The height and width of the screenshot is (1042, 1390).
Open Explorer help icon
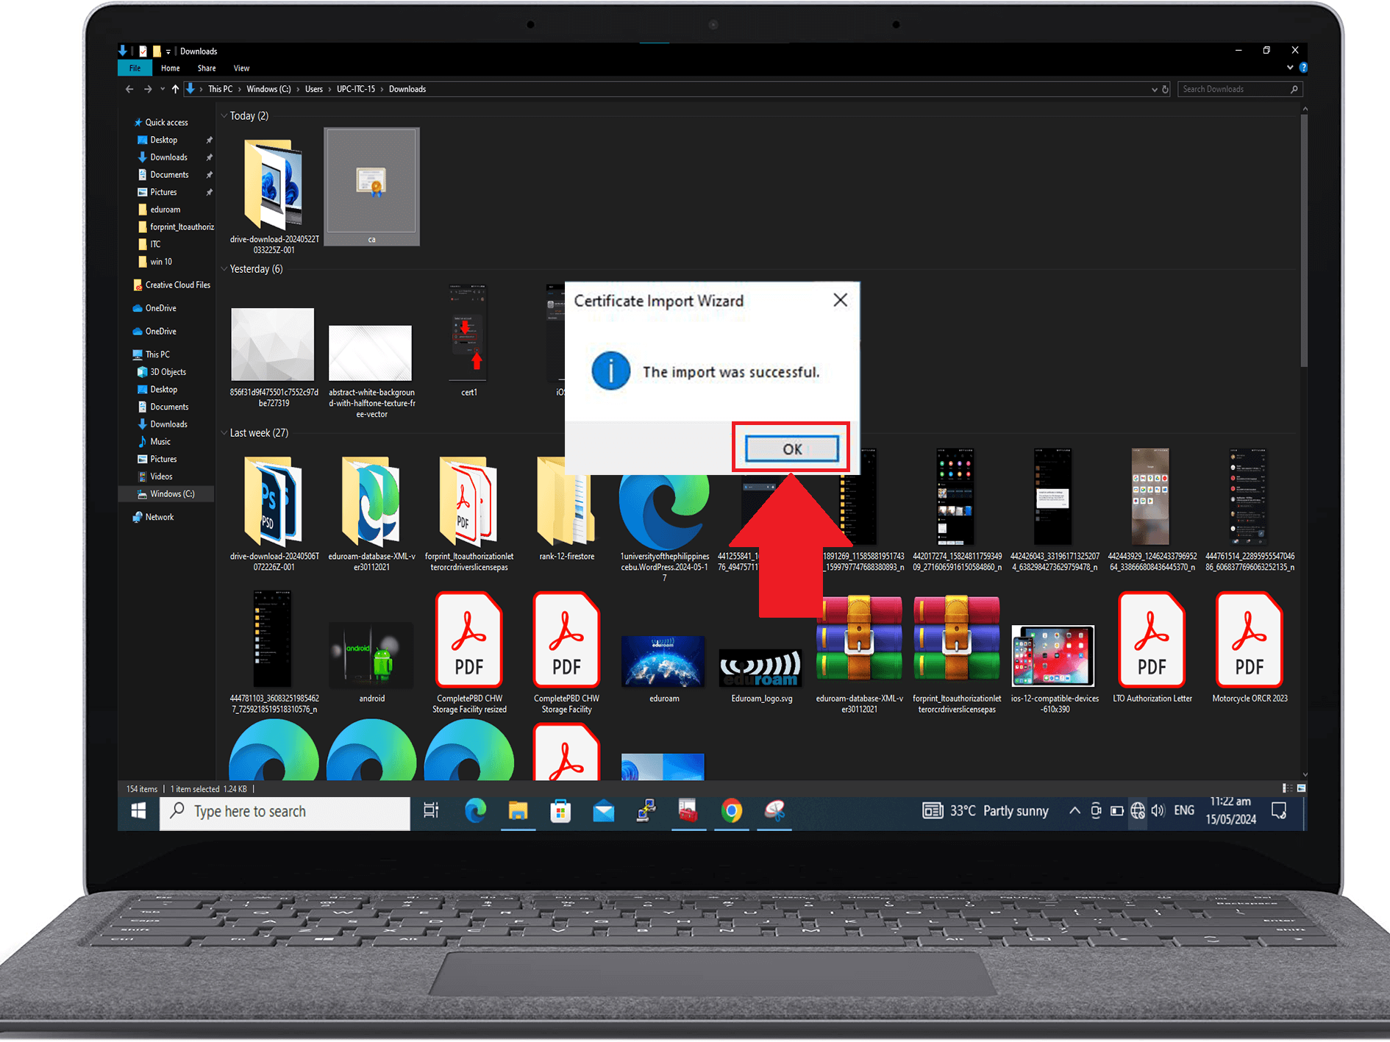(x=1302, y=68)
